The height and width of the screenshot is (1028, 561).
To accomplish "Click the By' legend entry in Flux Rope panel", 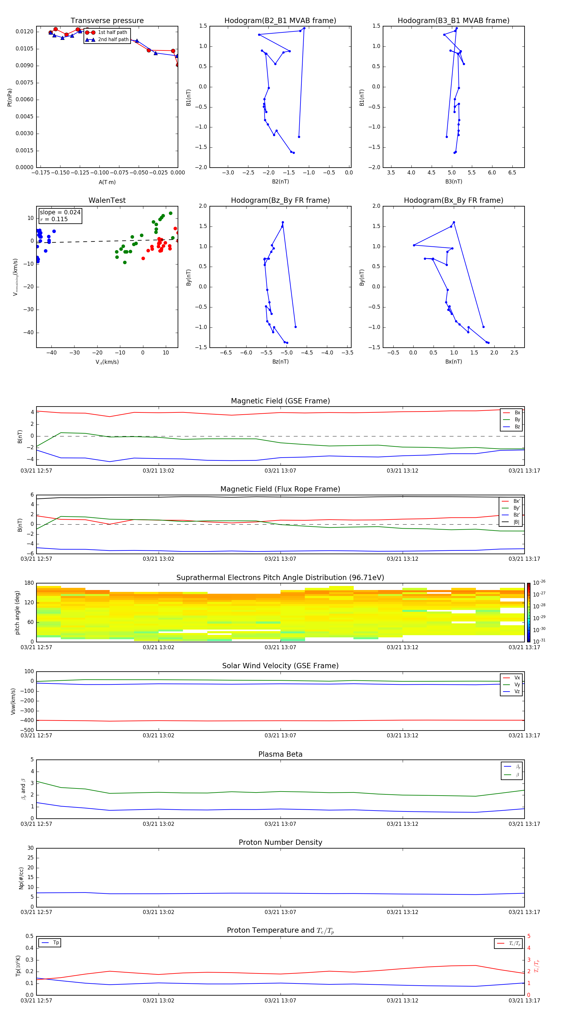I will coord(511,508).
